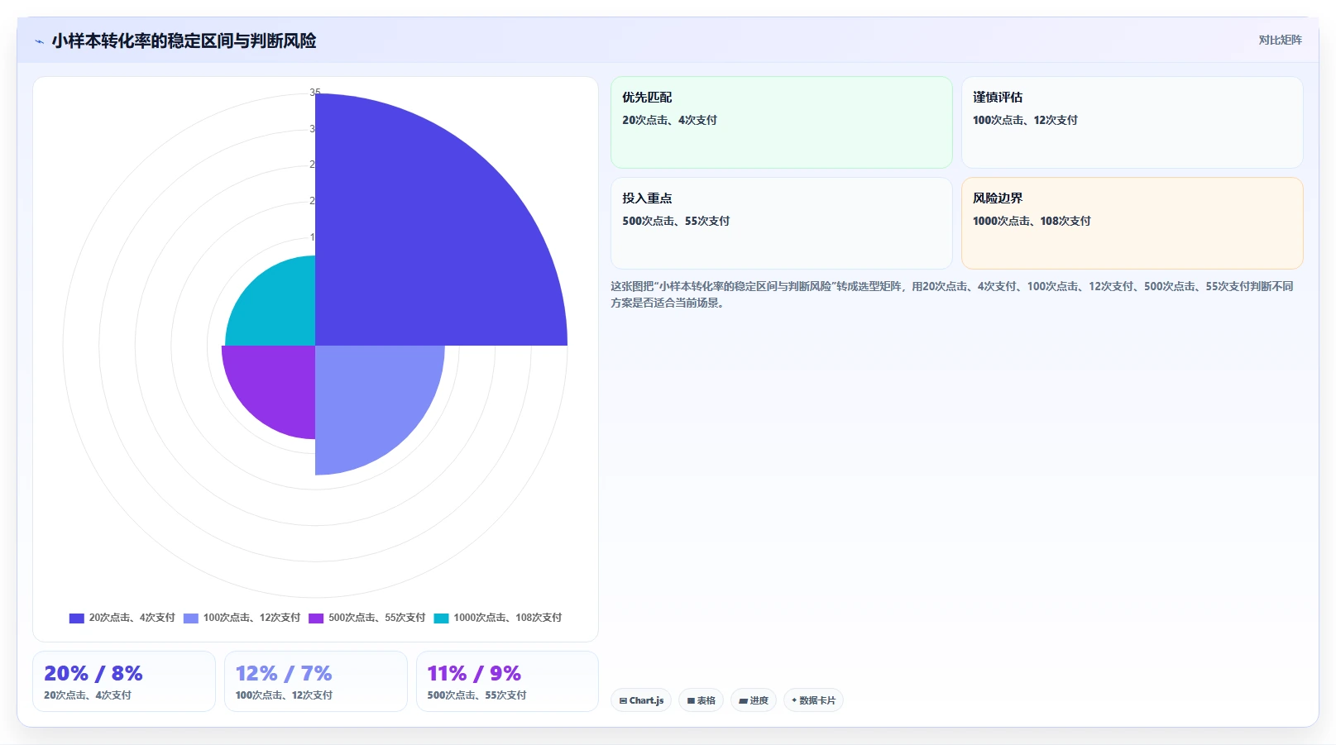This screenshot has height=745, width=1336.
Task: Select the 20% / 8% stat card
Action: pos(124,681)
